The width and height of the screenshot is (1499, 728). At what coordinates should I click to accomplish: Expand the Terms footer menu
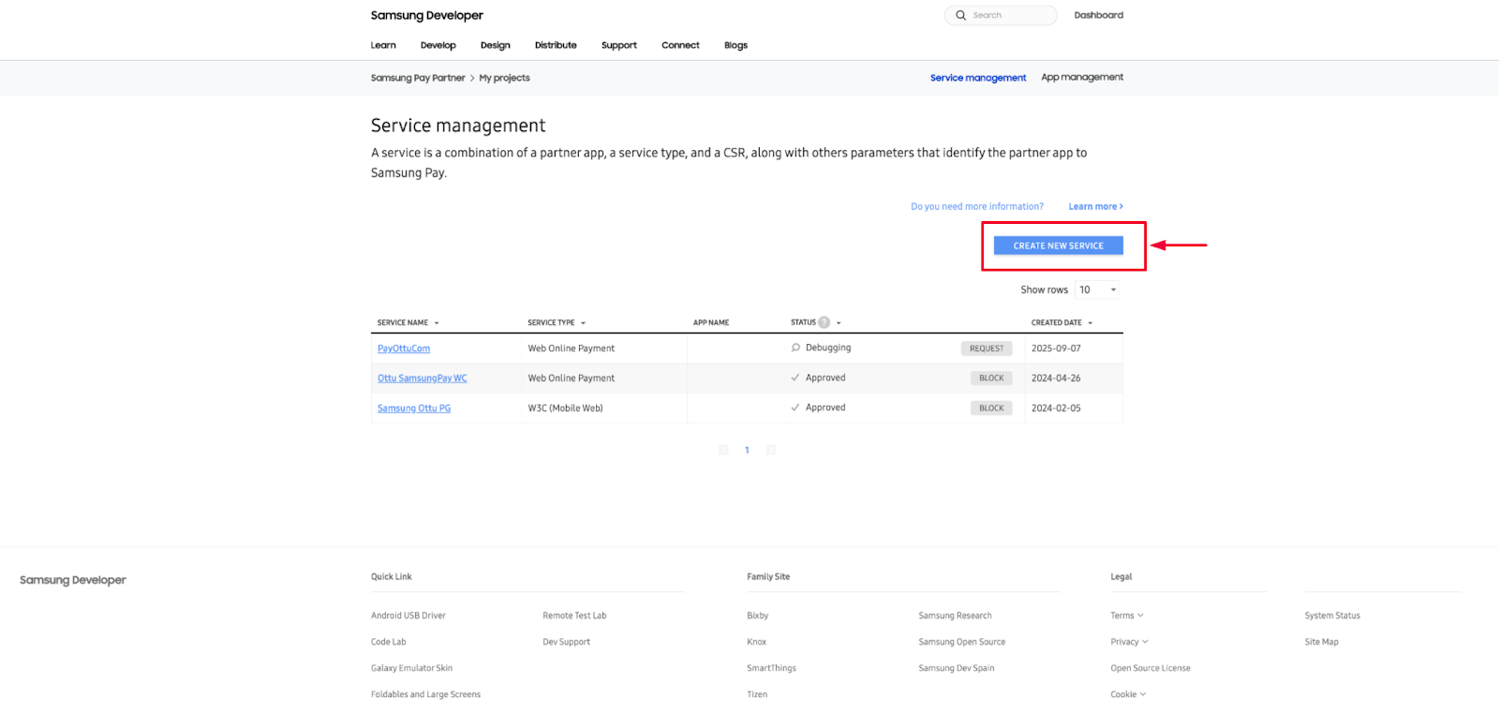coord(1127,616)
